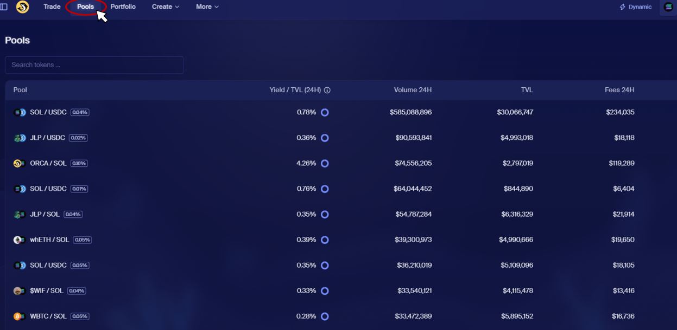The image size is (677, 330).
Task: Sort by Yield / TVL (24H) header
Action: click(295, 90)
